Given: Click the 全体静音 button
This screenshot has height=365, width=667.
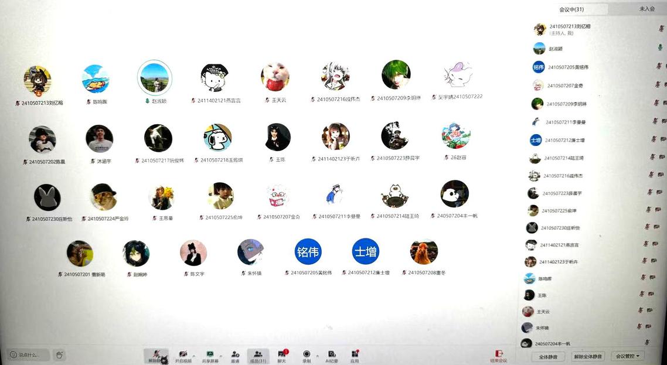Looking at the screenshot, I should [548, 356].
